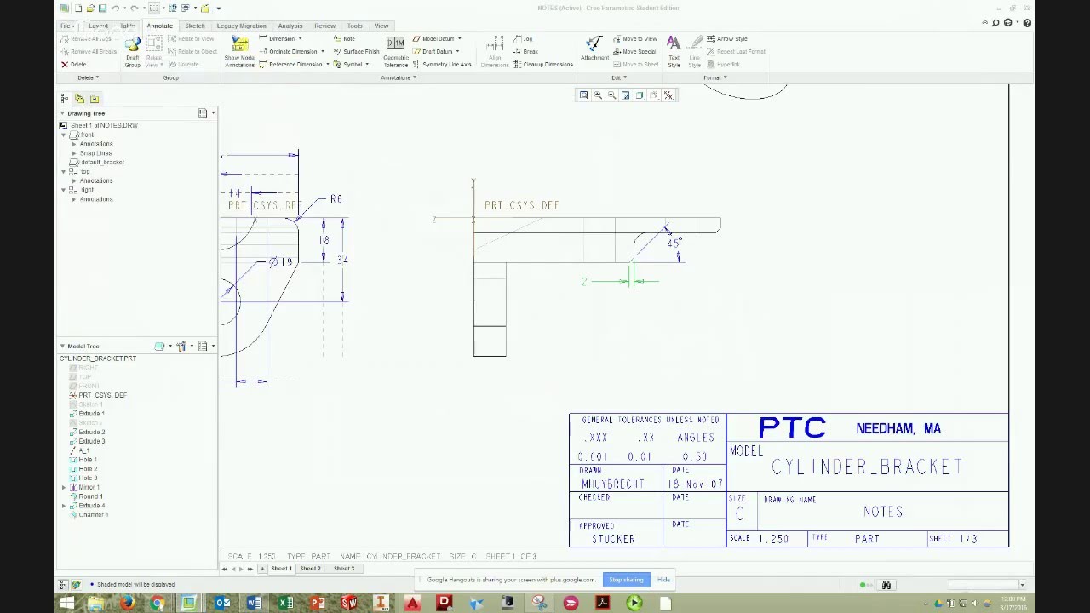Click the red X Delete icon

coord(65,64)
